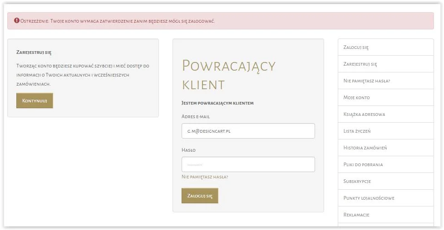444x230 pixels.
Task: Open Książka adresowa sidebar item
Action: click(x=364, y=114)
